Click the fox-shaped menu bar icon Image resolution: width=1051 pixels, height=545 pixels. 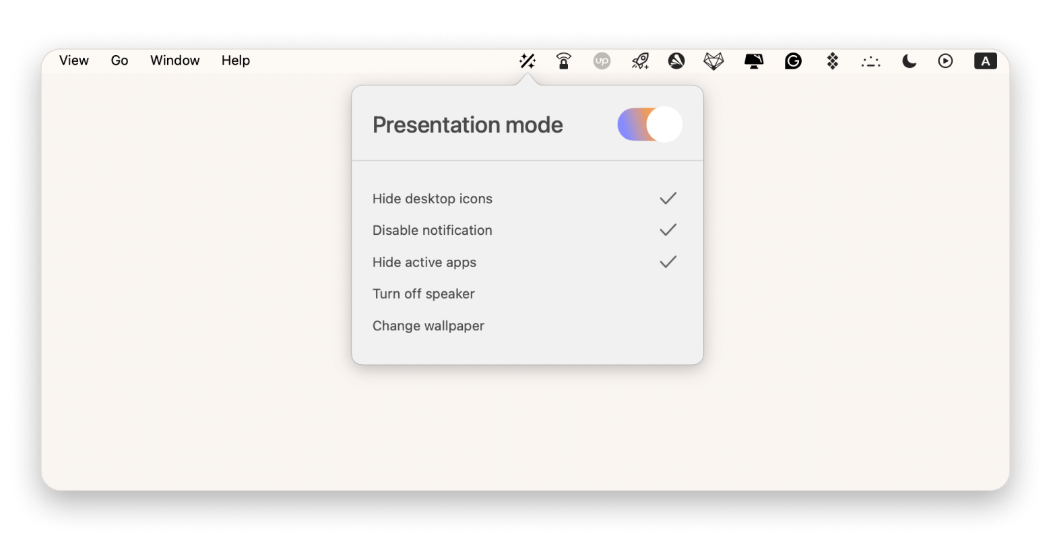tap(715, 61)
